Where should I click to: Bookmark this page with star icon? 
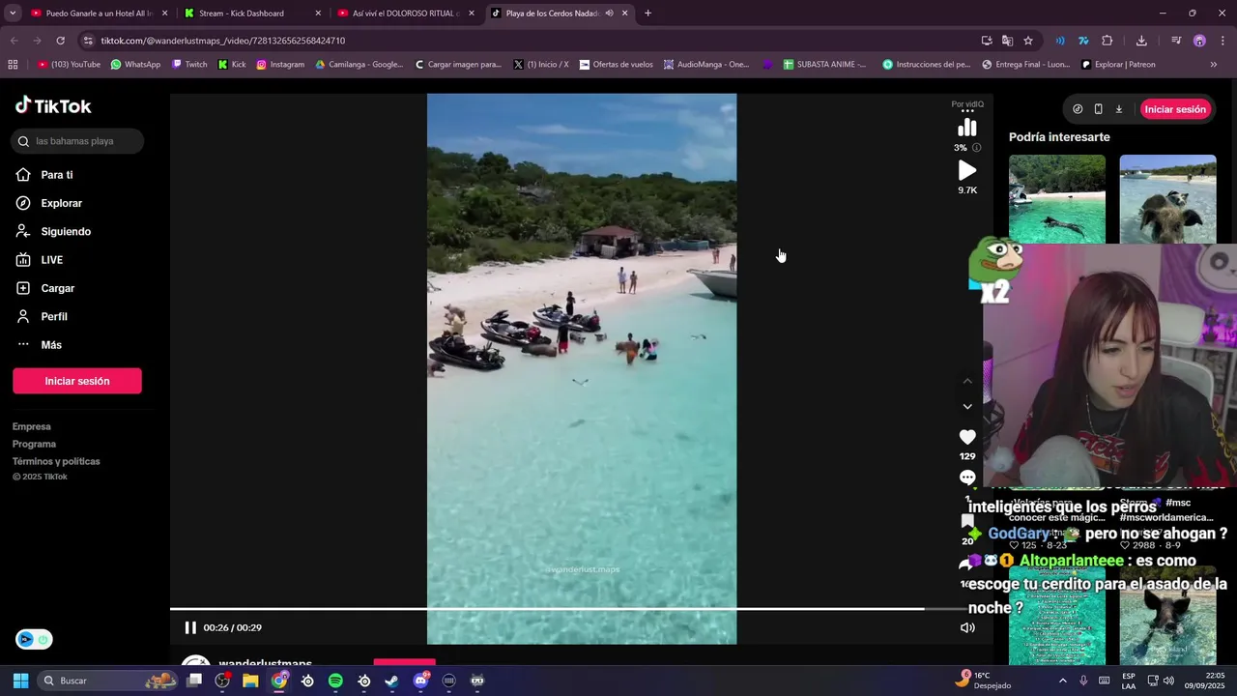[1028, 41]
